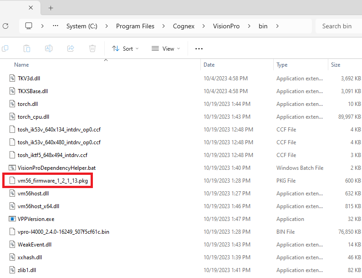Open the Sort dropdown

click(125, 48)
